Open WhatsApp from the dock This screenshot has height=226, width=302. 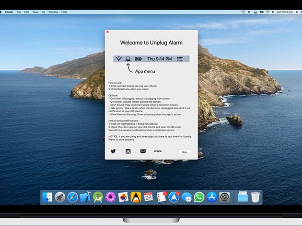(199, 197)
